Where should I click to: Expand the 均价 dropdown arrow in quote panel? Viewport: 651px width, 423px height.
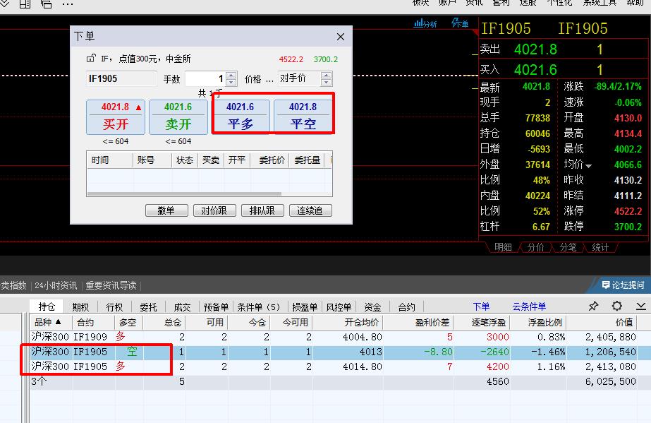tap(589, 165)
